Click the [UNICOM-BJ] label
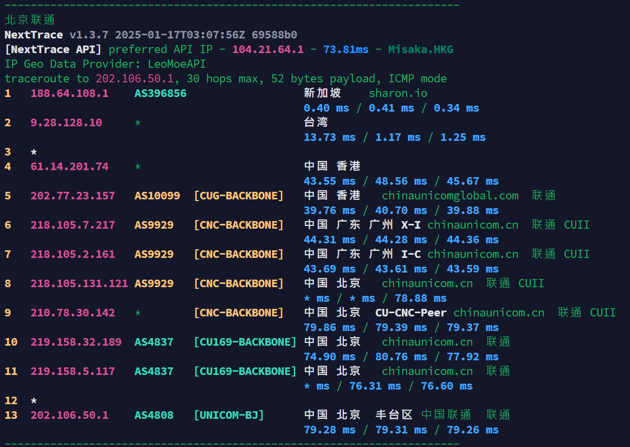 point(229,415)
